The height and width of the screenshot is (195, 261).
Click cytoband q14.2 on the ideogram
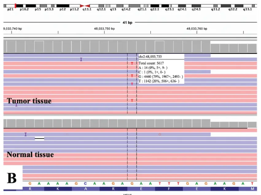[126, 9]
